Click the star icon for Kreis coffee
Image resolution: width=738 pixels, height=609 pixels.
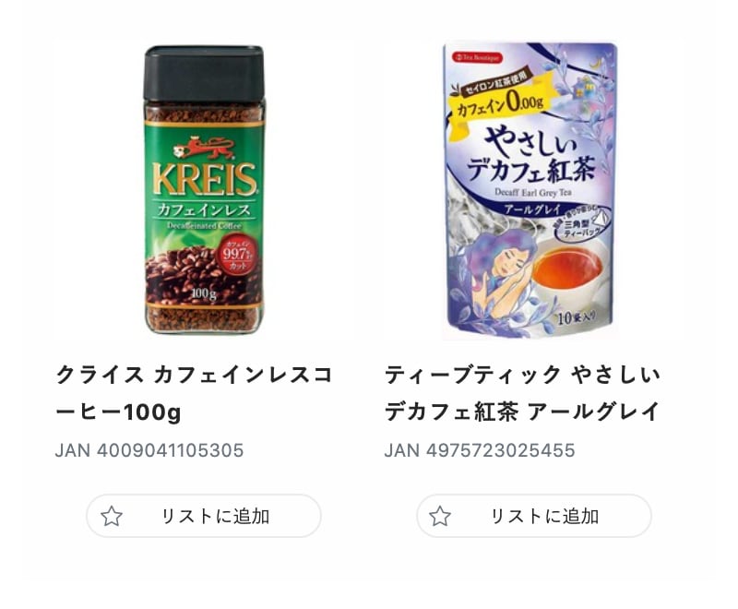pyautogui.click(x=112, y=516)
